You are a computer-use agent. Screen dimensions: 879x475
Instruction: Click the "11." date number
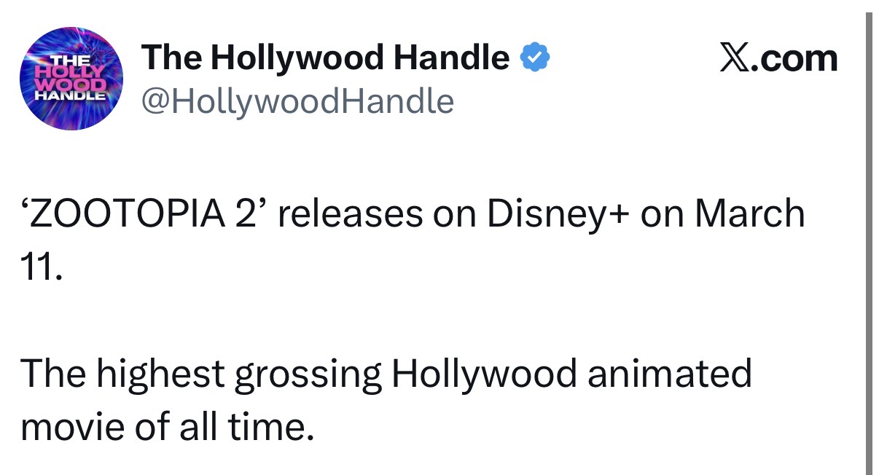(42, 268)
